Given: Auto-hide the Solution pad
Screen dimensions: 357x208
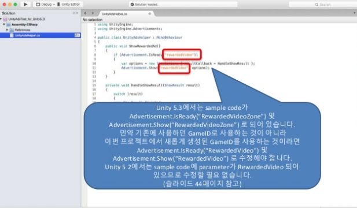Looking at the screenshot, I should (x=73, y=13).
